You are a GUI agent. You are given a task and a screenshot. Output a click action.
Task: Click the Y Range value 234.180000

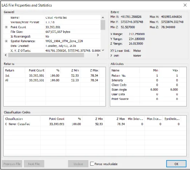(x=137, y=39)
